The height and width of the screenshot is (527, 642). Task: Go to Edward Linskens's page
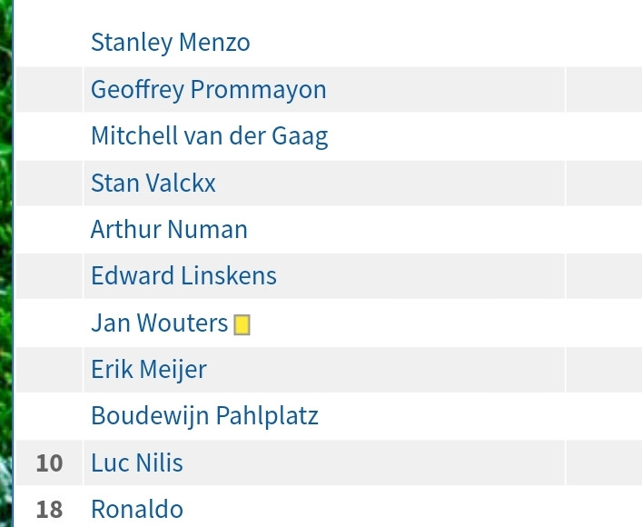(x=183, y=276)
